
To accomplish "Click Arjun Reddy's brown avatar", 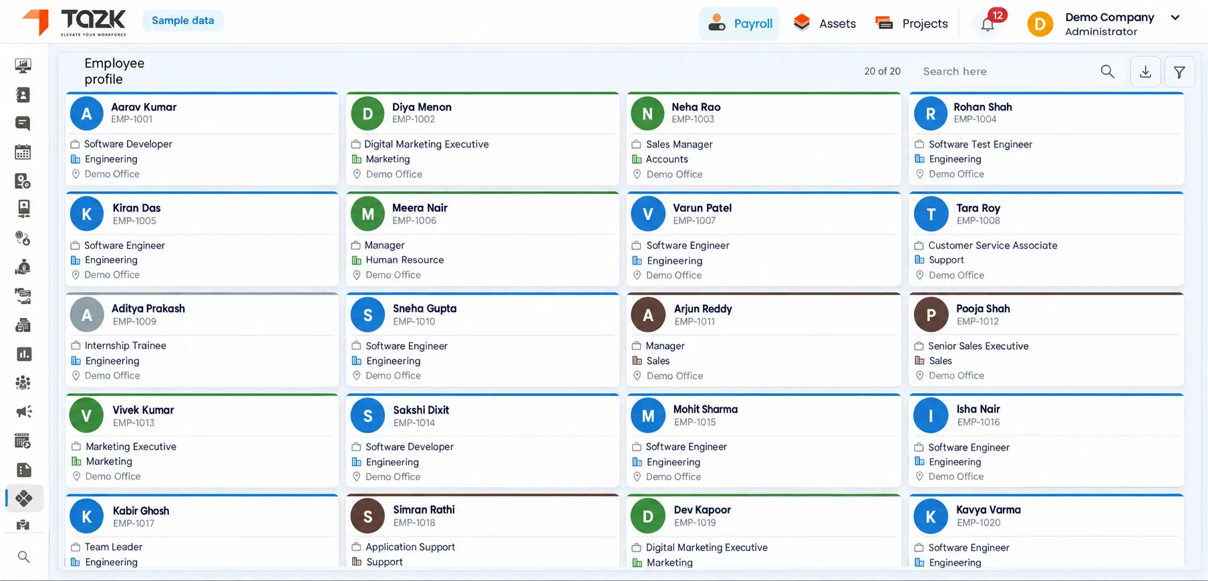I will pyautogui.click(x=648, y=315).
